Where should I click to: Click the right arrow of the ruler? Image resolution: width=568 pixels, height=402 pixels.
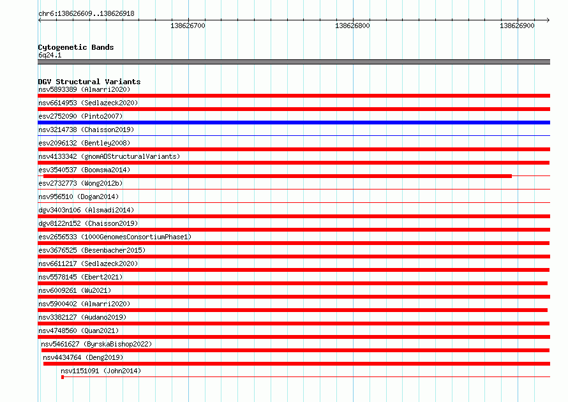548,20
